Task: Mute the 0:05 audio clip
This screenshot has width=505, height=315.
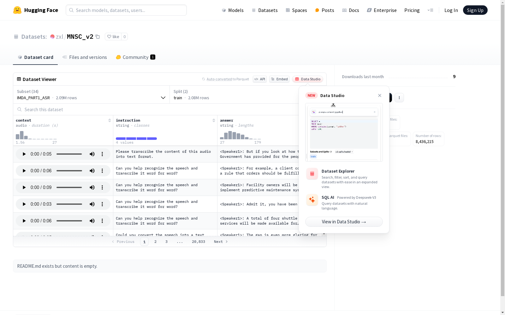Action: (x=92, y=154)
